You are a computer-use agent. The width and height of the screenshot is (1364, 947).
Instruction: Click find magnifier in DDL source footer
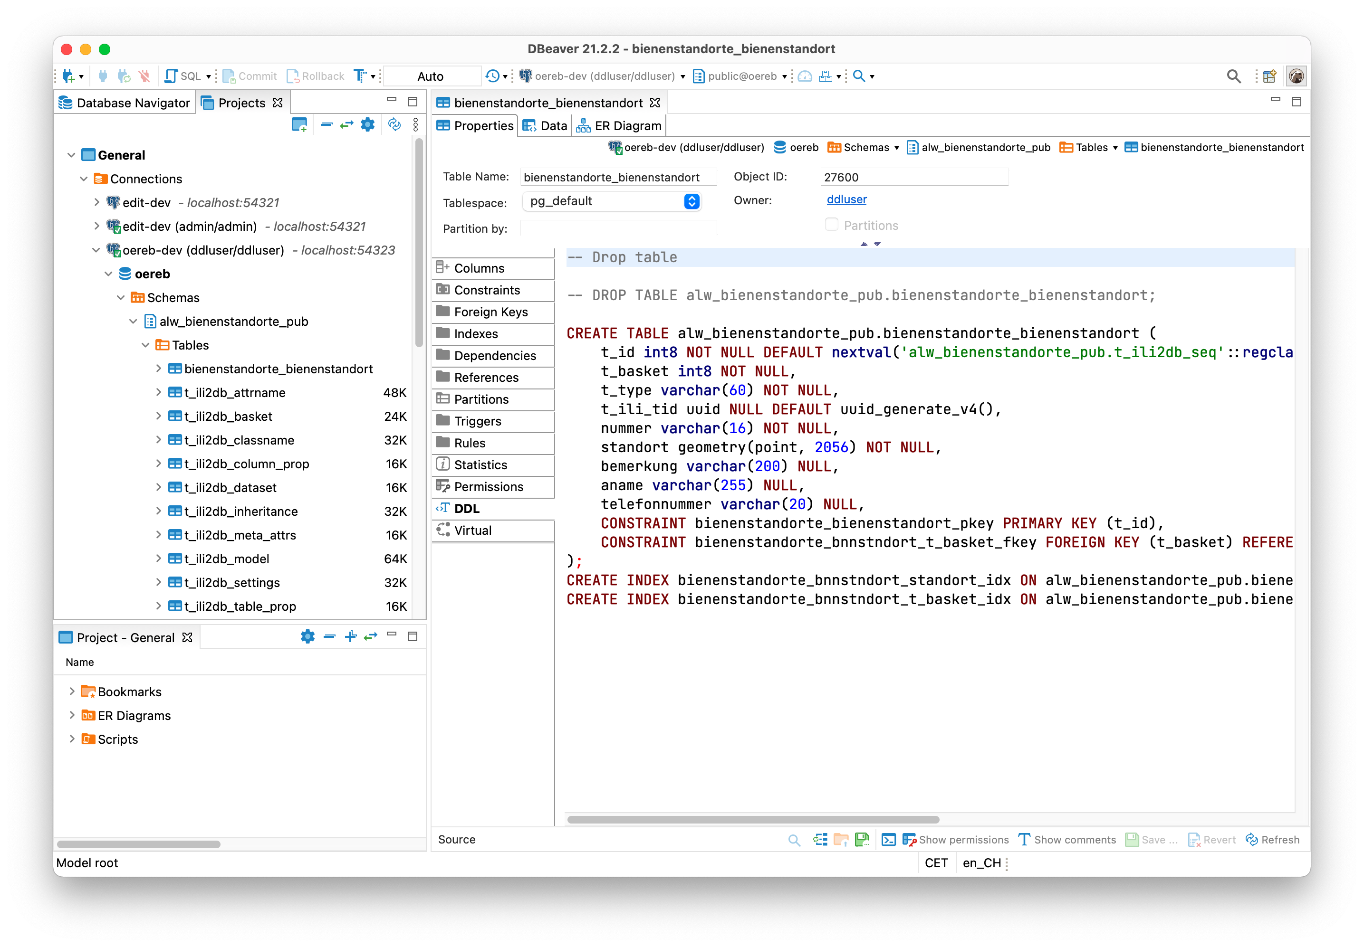794,840
